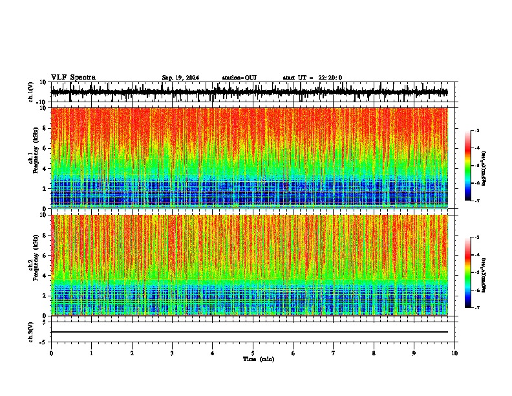The height and width of the screenshot is (396, 512).
Task: Click the ch.1 spectrogram color scale bar
Action: (x=468, y=166)
